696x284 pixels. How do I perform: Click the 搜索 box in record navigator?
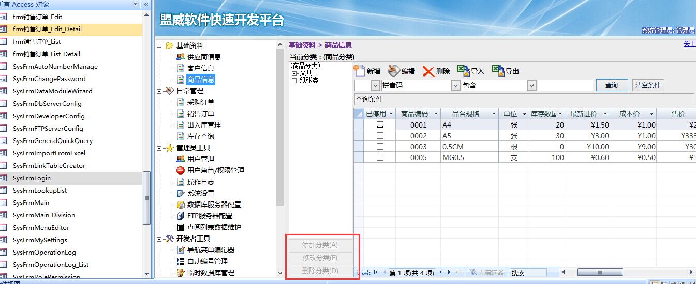tap(528, 272)
